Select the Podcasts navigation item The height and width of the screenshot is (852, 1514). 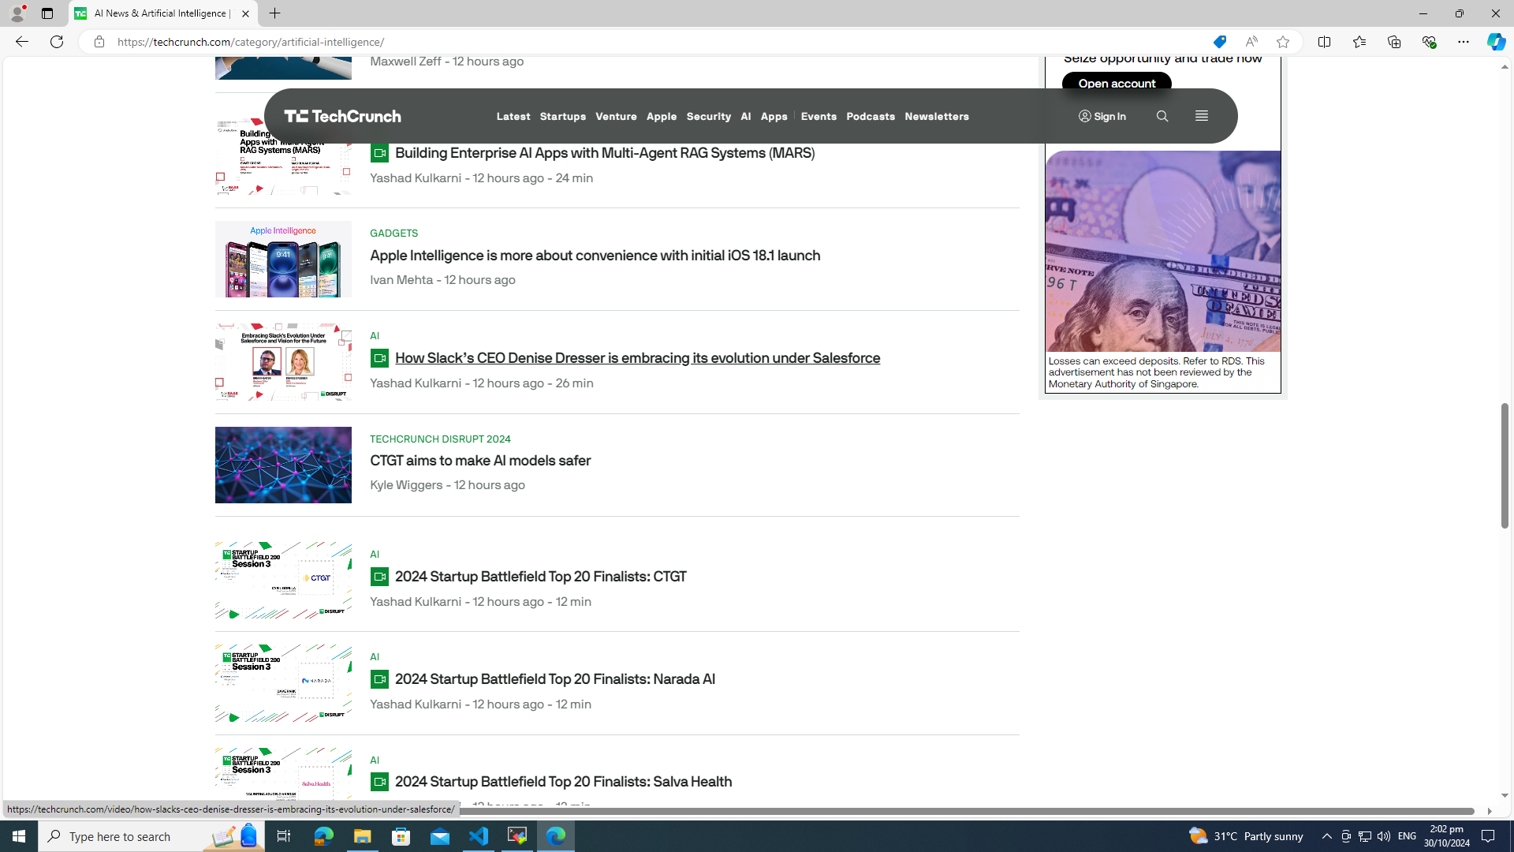point(870,116)
